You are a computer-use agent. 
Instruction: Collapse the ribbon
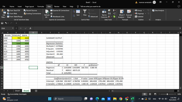pyautogui.click(x=180, y=20)
